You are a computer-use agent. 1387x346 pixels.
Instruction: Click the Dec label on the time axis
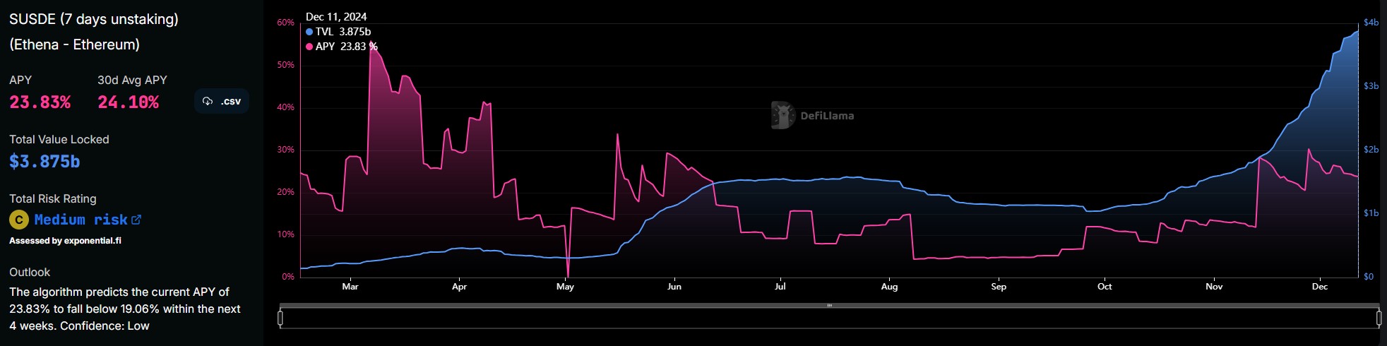click(1319, 287)
